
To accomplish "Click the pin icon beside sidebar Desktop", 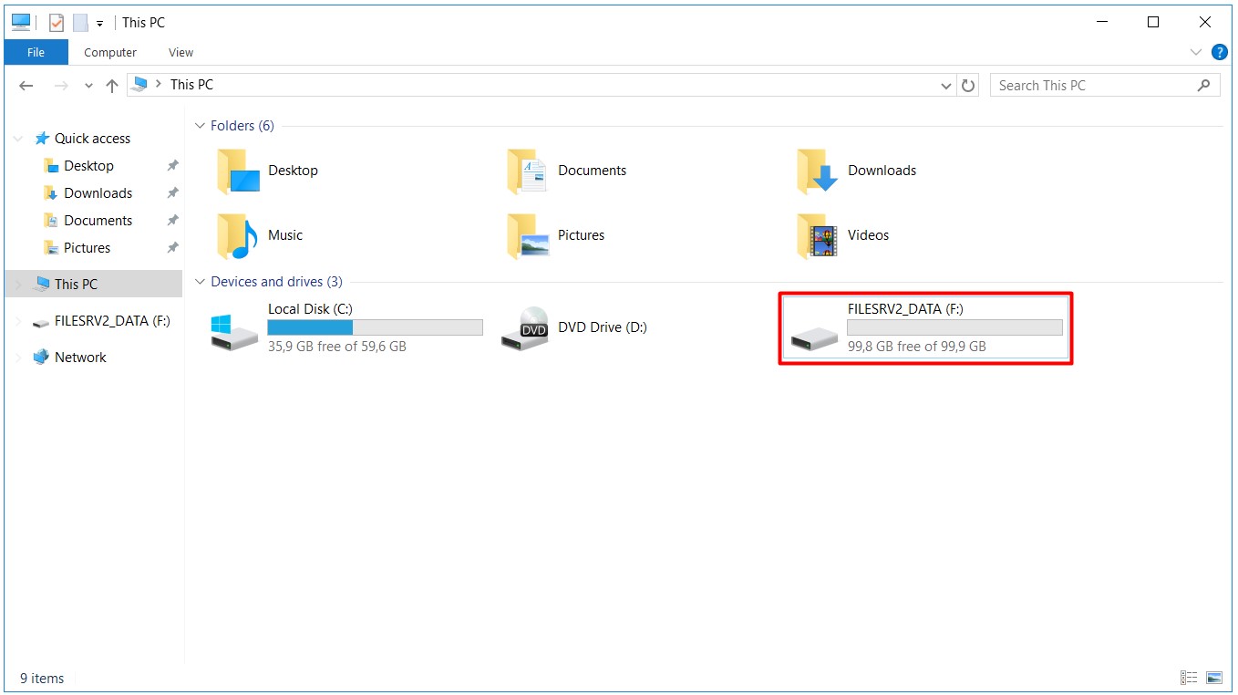I will [x=172, y=166].
